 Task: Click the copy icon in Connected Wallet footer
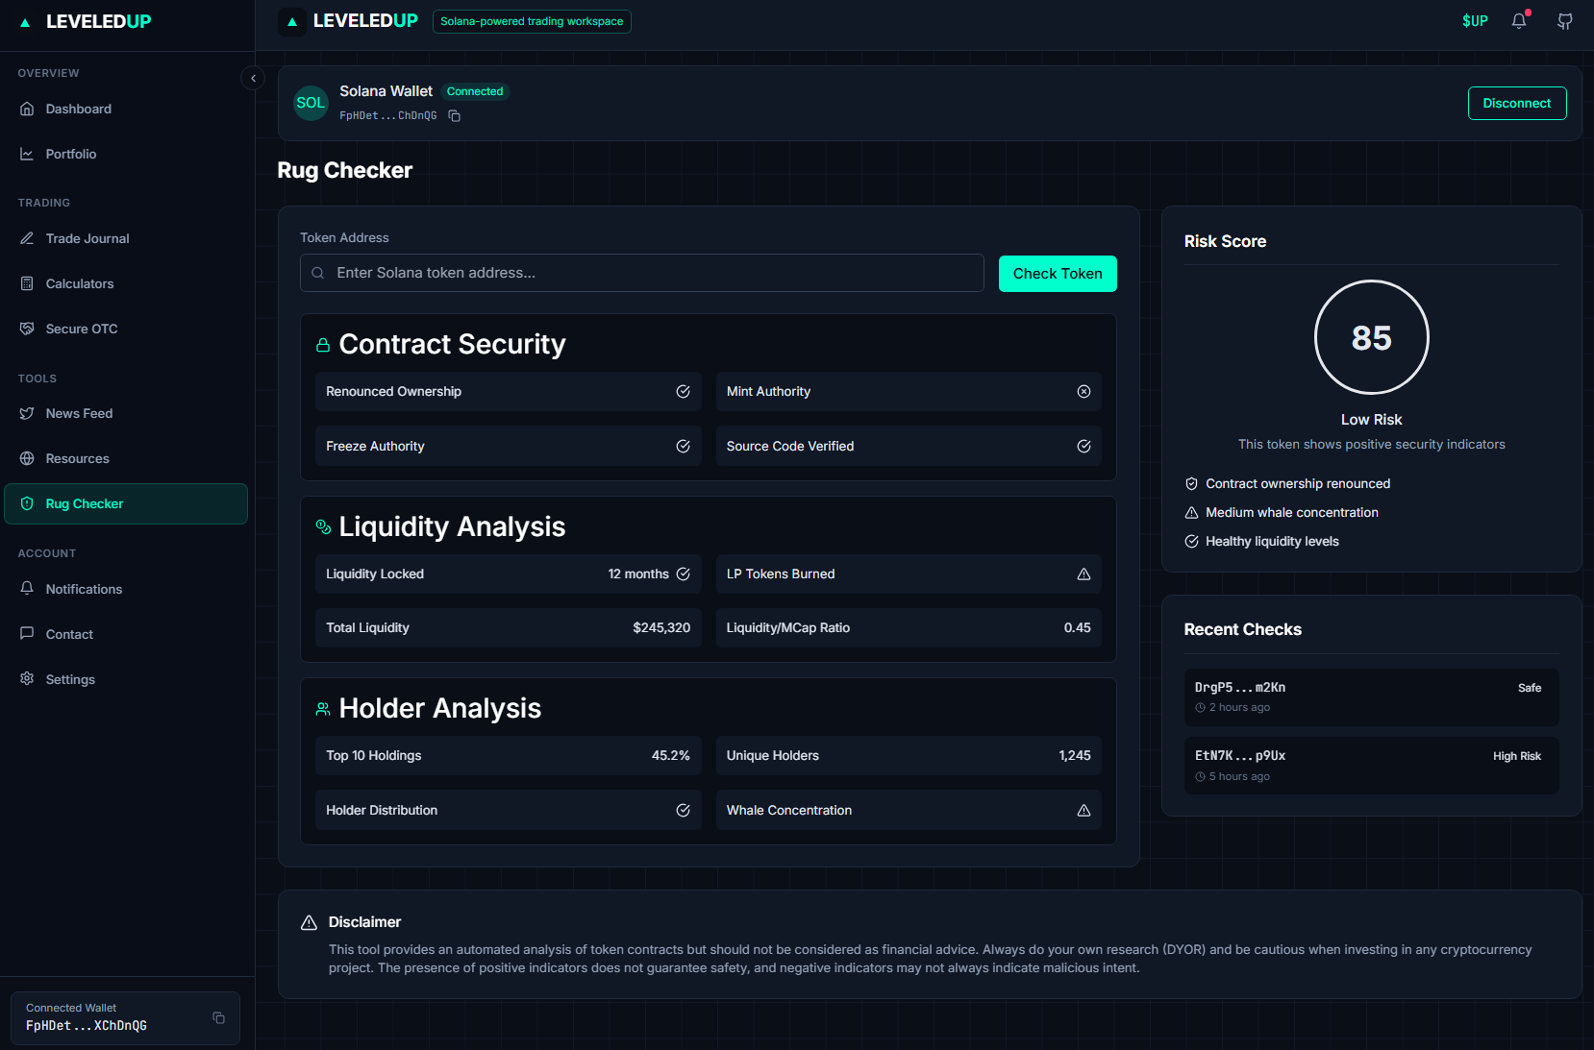tap(217, 1017)
